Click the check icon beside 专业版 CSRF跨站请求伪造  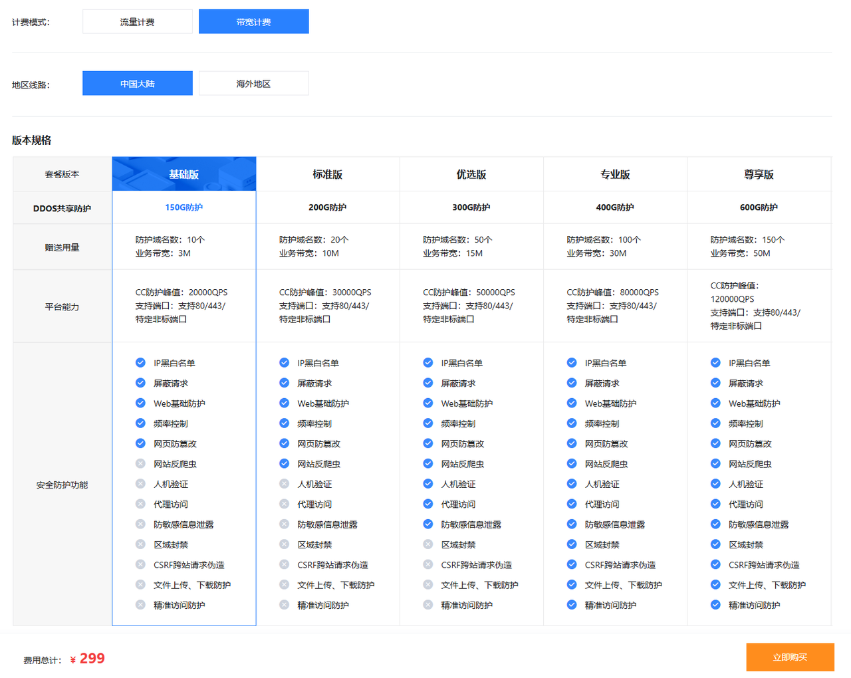(571, 564)
